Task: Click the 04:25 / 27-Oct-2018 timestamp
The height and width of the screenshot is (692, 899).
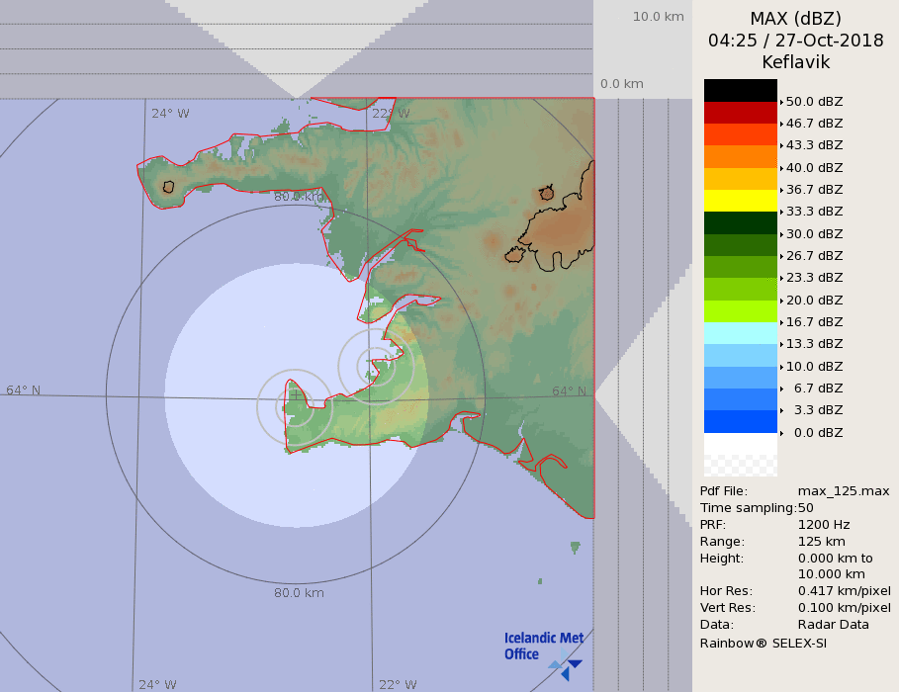Action: [795, 41]
